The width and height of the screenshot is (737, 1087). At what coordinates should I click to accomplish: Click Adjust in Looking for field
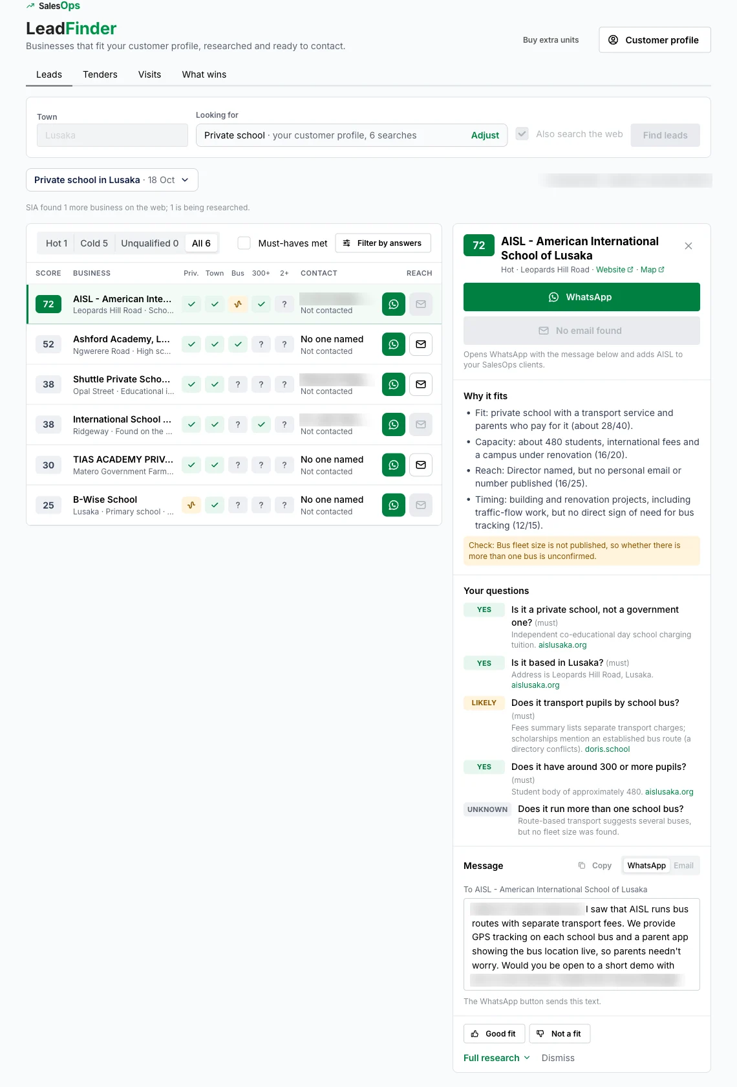(485, 135)
